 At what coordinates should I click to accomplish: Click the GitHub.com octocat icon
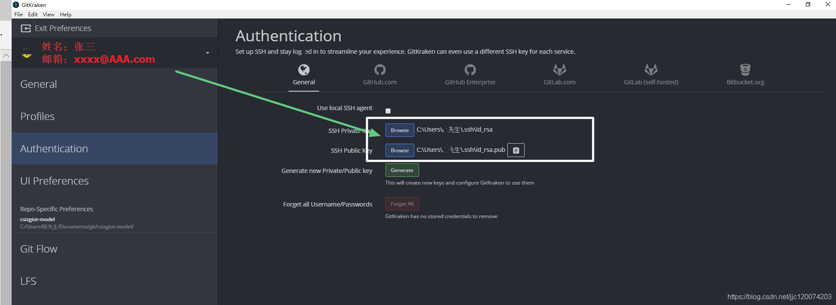pyautogui.click(x=380, y=69)
